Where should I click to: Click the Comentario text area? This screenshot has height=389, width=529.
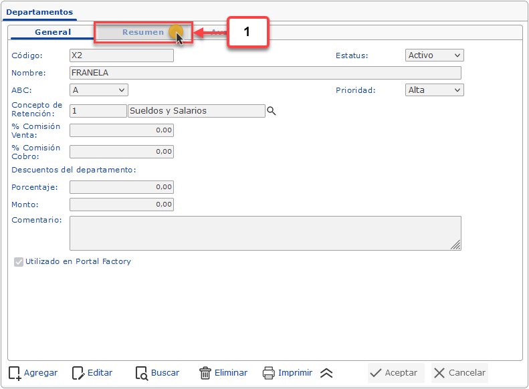[266, 233]
